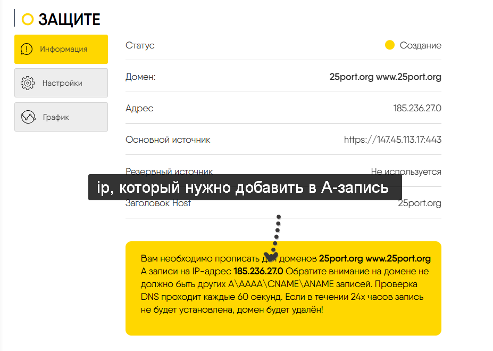Click the Домен: label
Image resolution: width=493 pixels, height=351 pixels.
[140, 77]
